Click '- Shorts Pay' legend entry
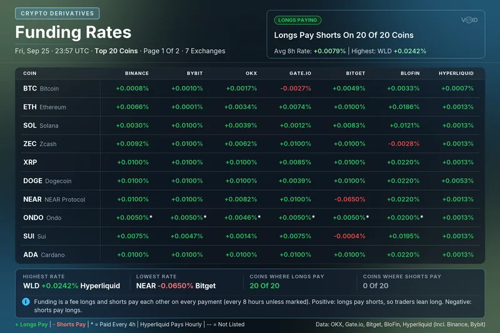The width and height of the screenshot is (500, 333). click(69, 324)
